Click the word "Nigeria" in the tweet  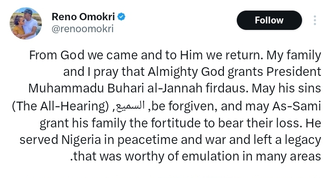tap(81, 139)
